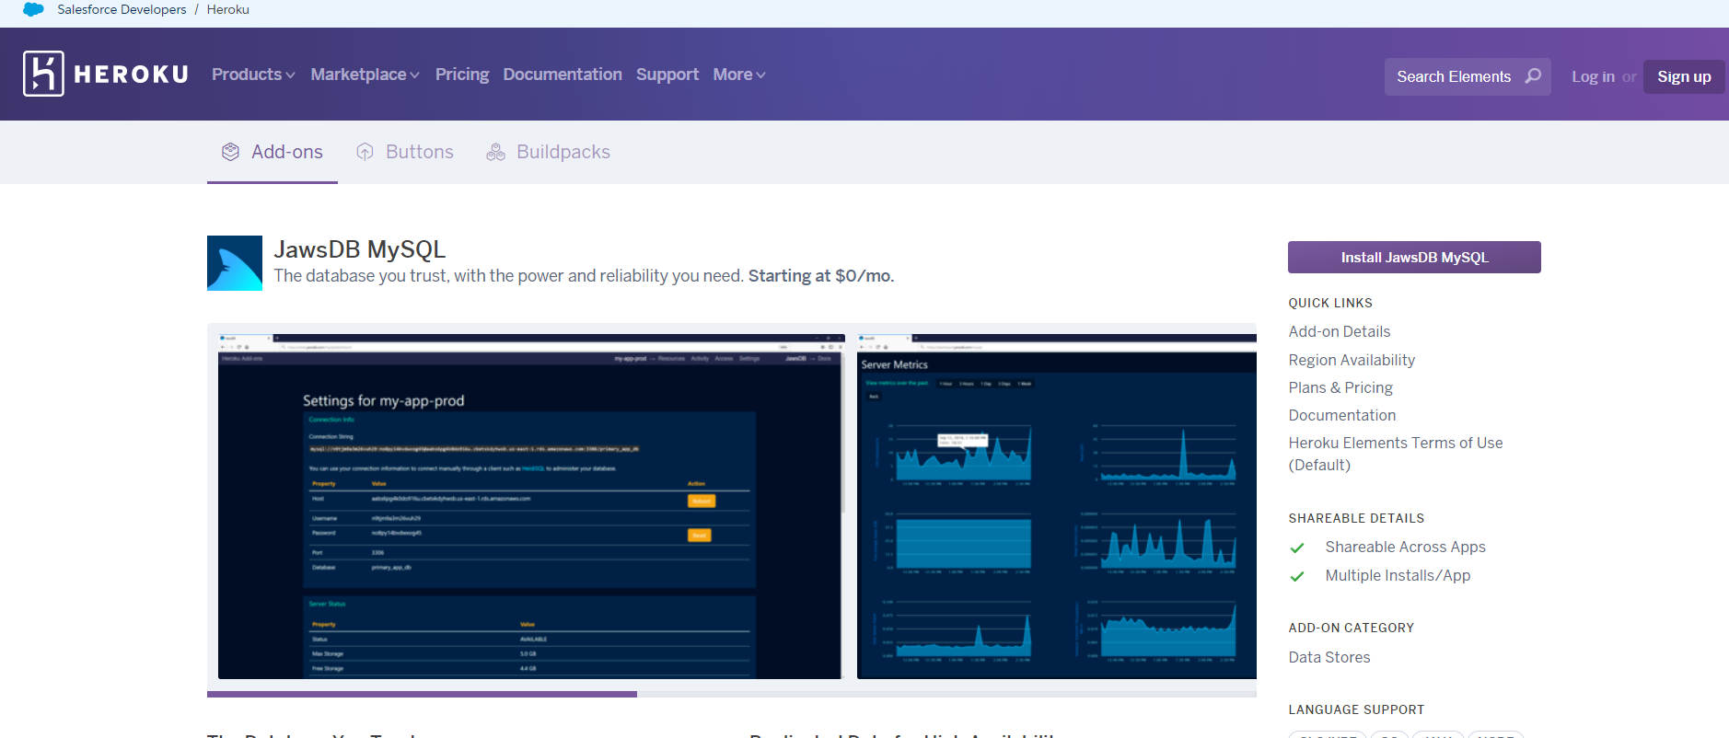Screen dimensions: 1729x738
Task: Click the Buttons tab icon
Action: click(366, 152)
